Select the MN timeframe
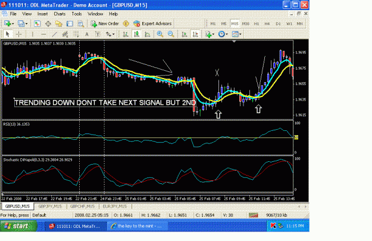 tap(299, 24)
